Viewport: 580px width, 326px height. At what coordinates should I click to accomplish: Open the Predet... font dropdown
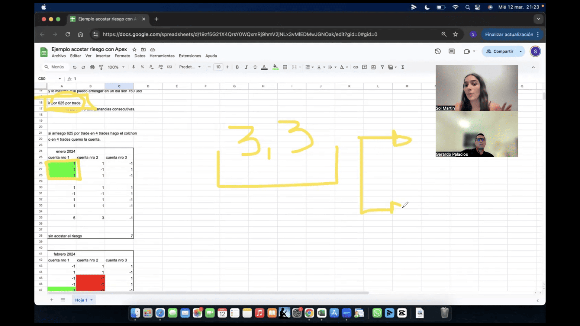(190, 67)
